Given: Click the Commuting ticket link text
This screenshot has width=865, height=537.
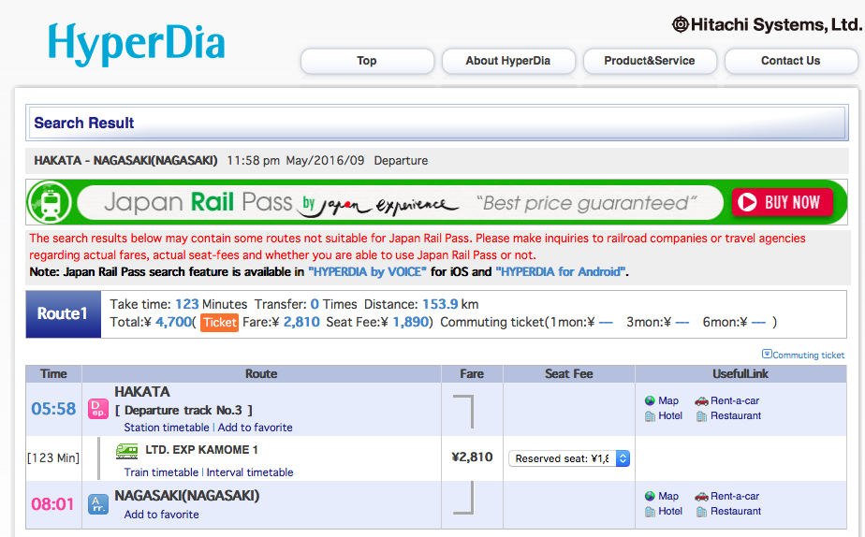Looking at the screenshot, I should point(808,356).
